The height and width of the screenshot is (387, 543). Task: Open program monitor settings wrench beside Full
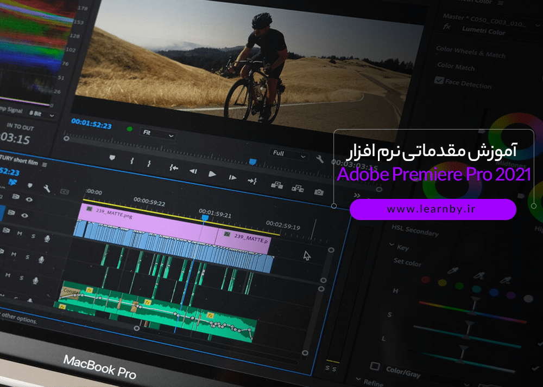click(320, 159)
